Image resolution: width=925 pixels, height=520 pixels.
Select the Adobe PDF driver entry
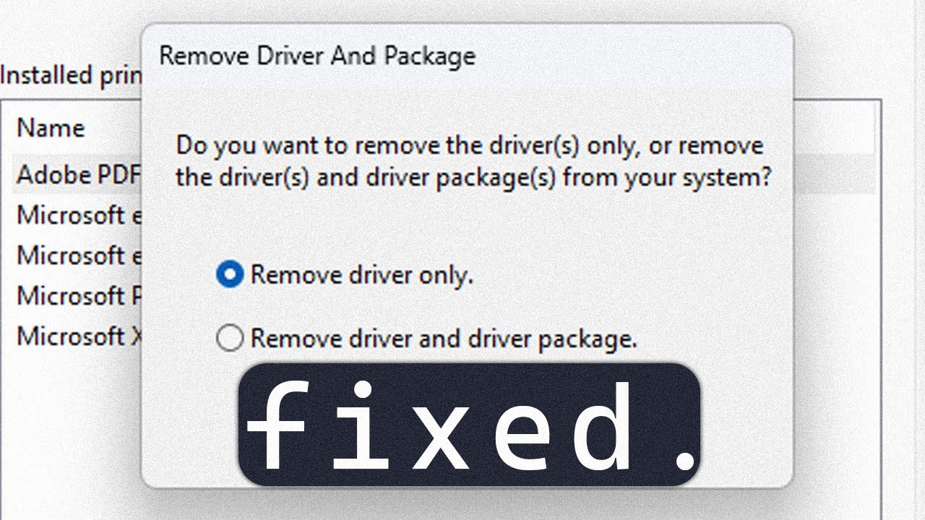pos(78,175)
